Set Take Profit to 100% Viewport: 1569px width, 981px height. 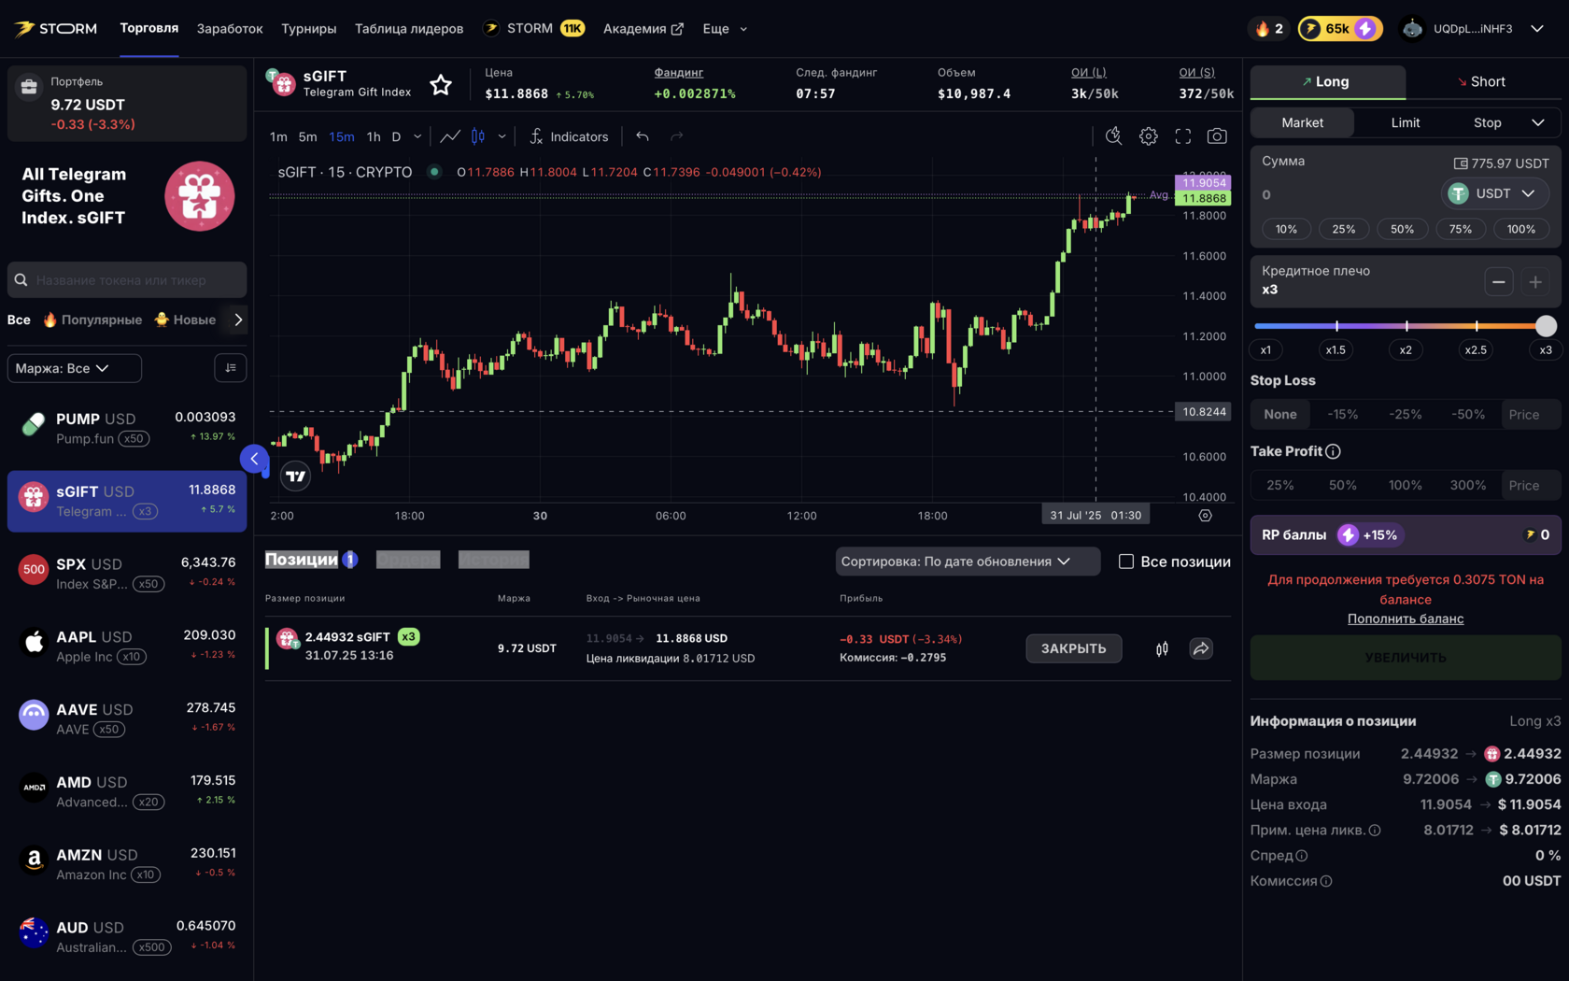[x=1406, y=485]
